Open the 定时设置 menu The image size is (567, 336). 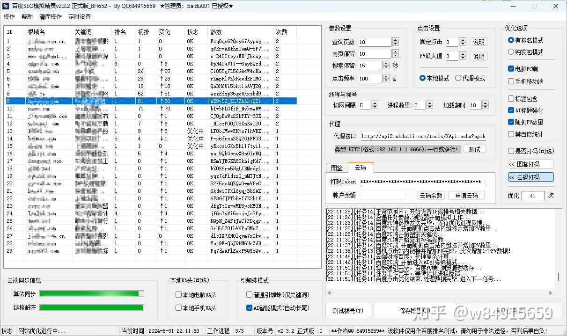(80, 16)
